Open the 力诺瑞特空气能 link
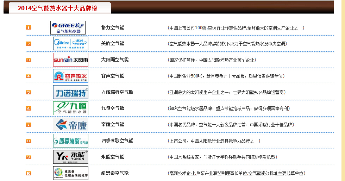The height and width of the screenshot is (181, 345). coord(117,92)
